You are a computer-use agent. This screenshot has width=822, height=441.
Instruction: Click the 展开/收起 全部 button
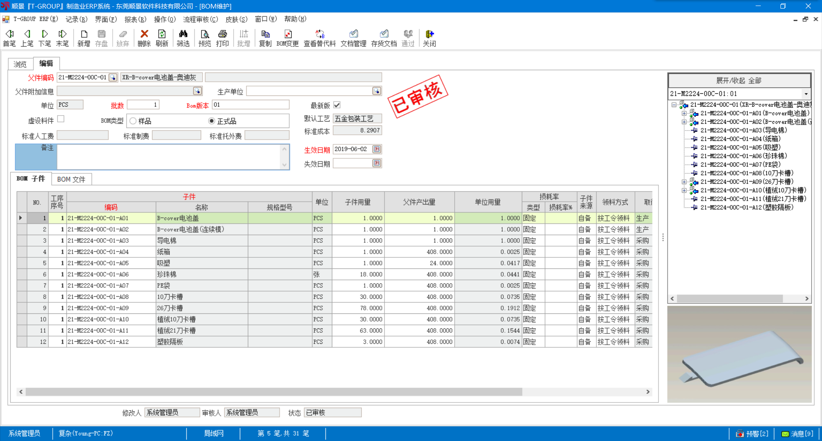(x=739, y=80)
